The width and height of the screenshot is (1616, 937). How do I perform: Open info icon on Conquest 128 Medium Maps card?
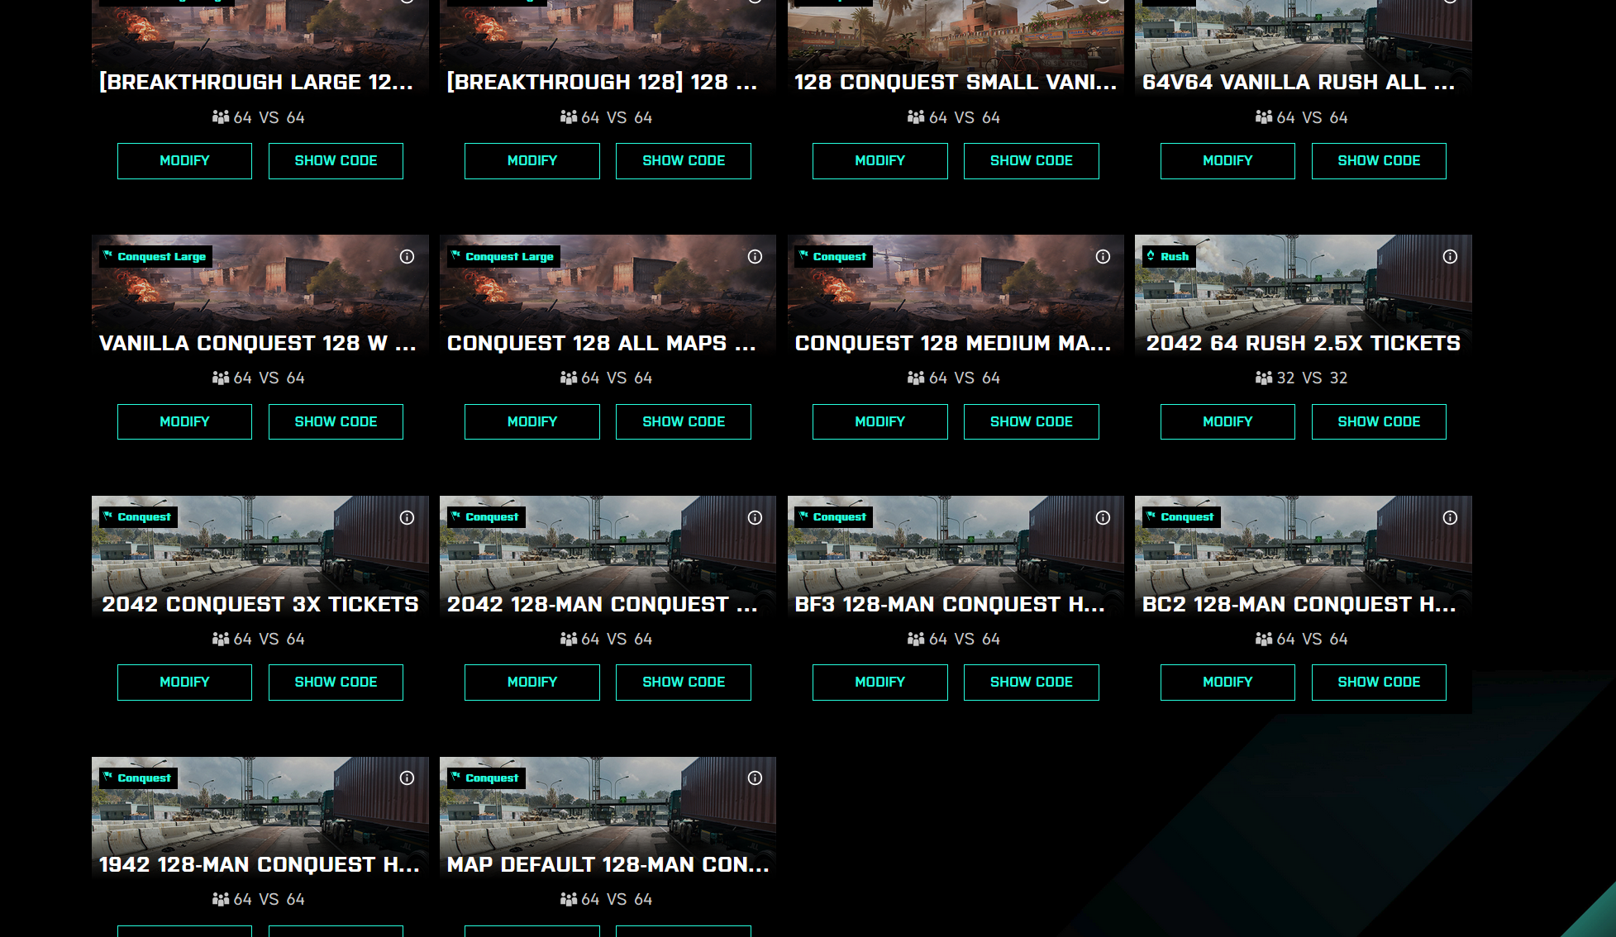coord(1103,257)
